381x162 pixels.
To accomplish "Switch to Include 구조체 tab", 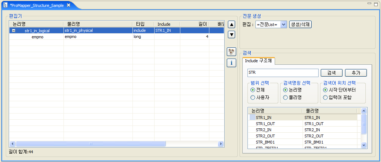I will click(259, 61).
